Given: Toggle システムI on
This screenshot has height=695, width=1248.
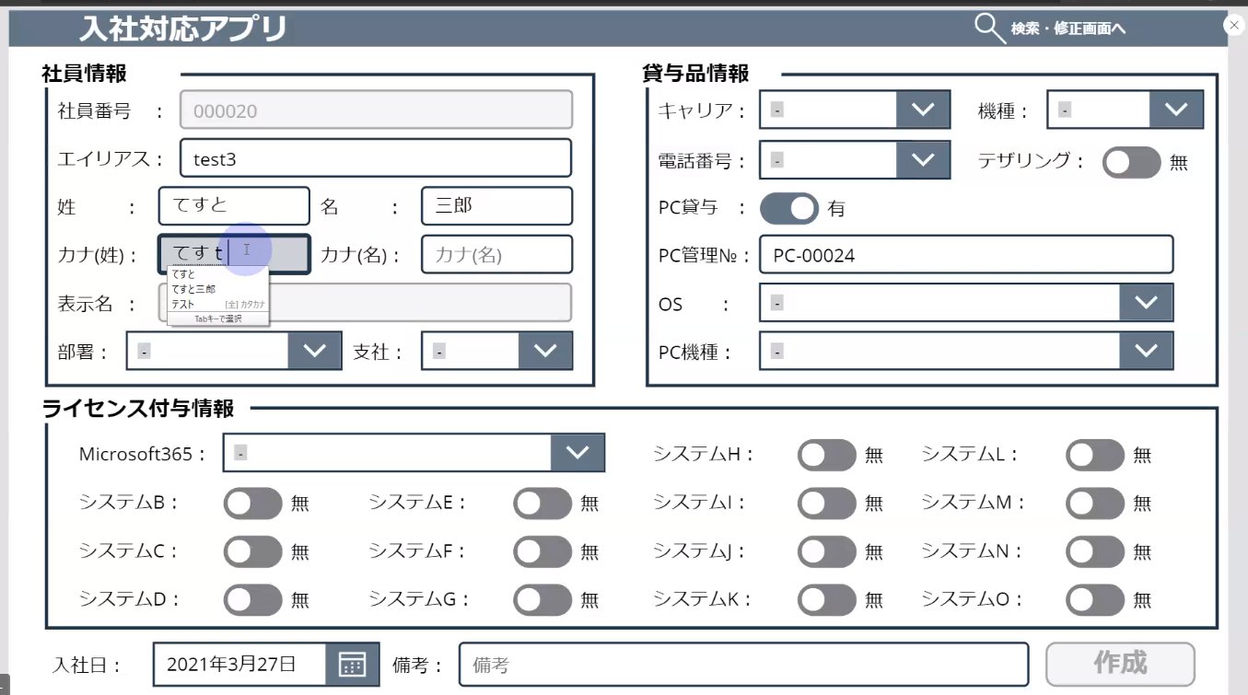Looking at the screenshot, I should [x=827, y=503].
